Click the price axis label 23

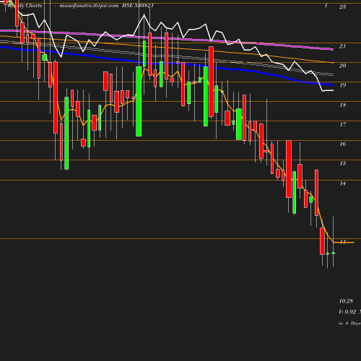(342, 6)
